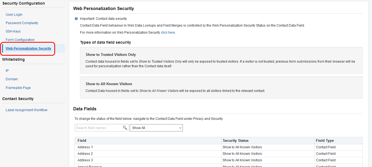Follow the 'click here' info link

click(168, 33)
